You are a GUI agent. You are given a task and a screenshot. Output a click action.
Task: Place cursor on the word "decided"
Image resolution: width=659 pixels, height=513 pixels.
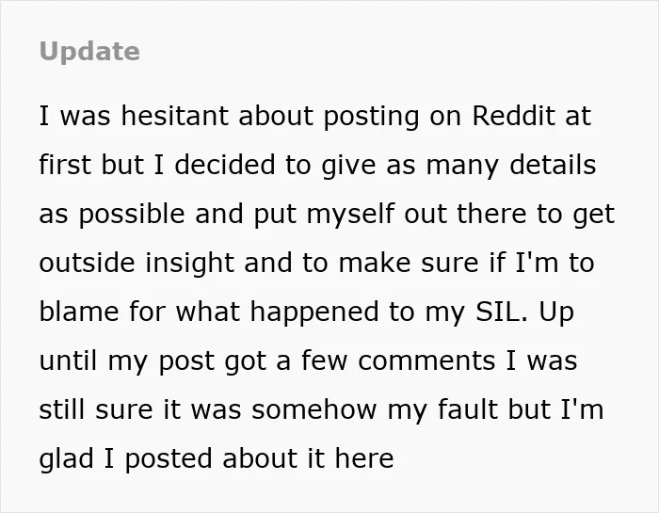pyautogui.click(x=225, y=165)
